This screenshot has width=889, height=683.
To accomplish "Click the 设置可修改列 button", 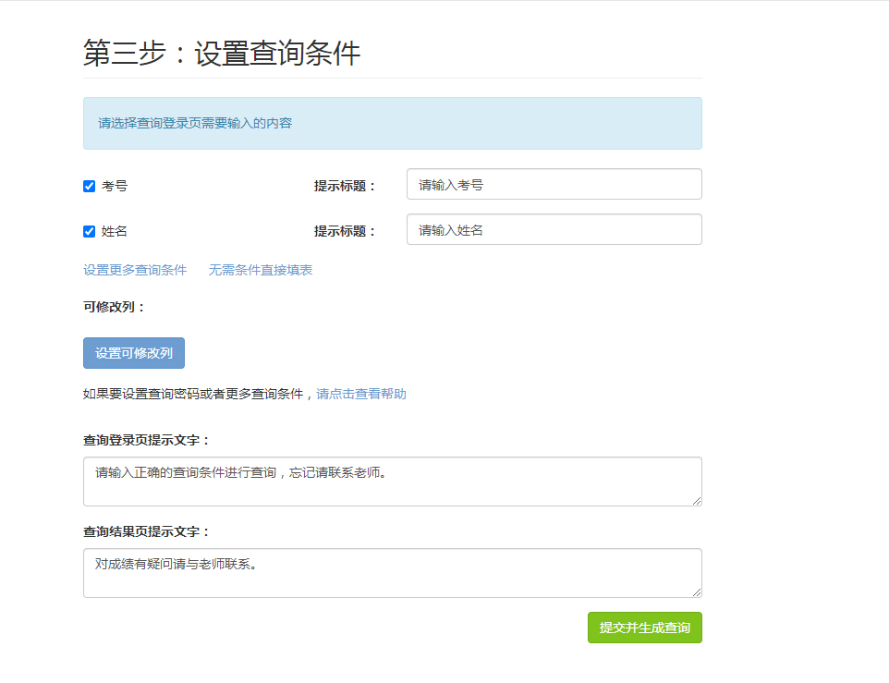I will (x=134, y=353).
